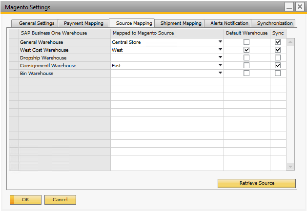Disable Sync for Consignmentl Warehouse
This screenshot has height=211, width=307.
pos(278,65)
